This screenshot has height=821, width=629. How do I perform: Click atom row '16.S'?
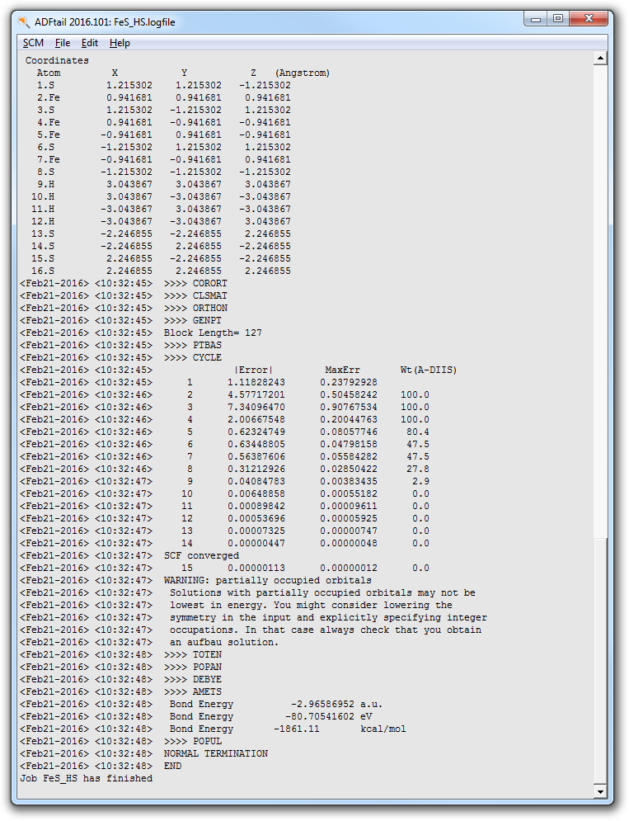(x=161, y=271)
